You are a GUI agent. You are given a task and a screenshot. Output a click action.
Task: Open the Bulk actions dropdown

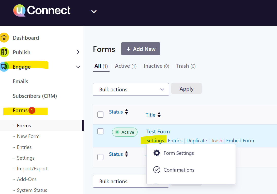pyautogui.click(x=131, y=89)
